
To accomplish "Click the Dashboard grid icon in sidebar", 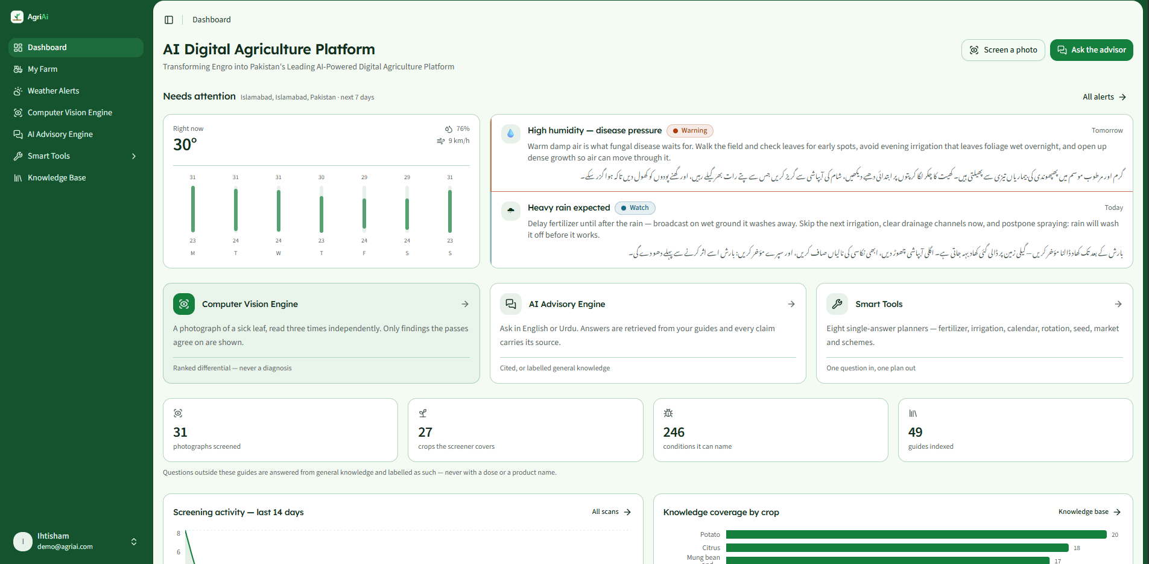I will click(18, 48).
